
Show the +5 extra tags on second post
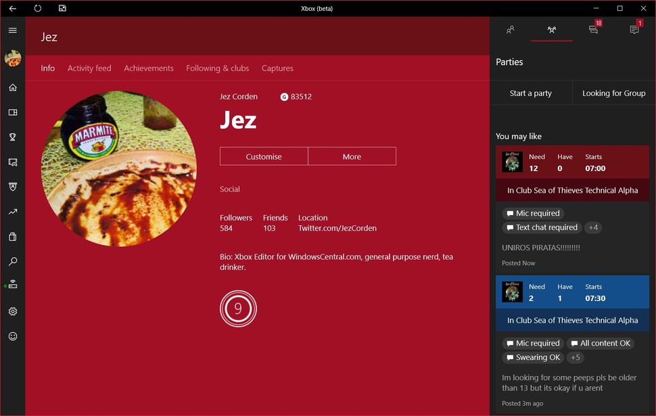tap(575, 357)
